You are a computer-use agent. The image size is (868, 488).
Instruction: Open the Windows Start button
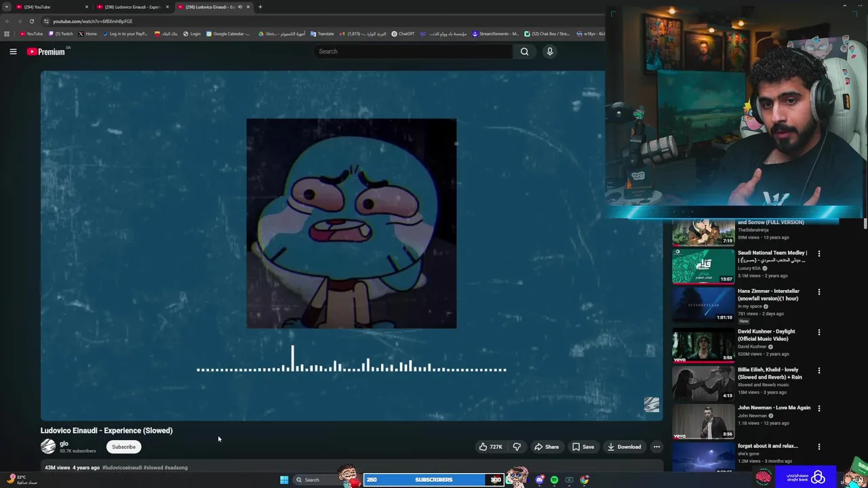coord(284,480)
